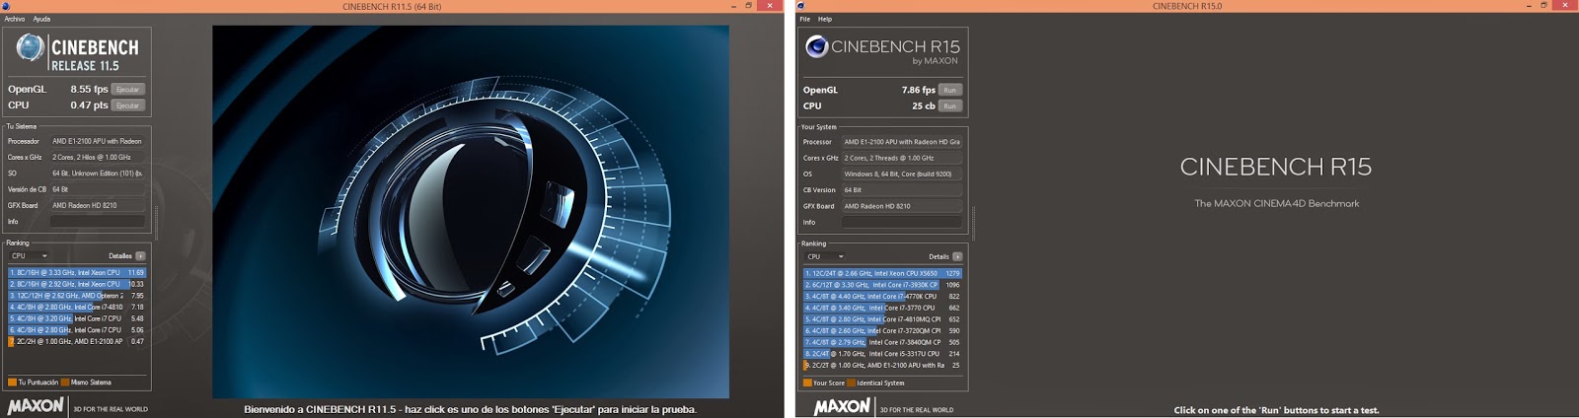Click the Detalles arrow icon in R11.5
The height and width of the screenshot is (418, 1579).
tap(140, 255)
